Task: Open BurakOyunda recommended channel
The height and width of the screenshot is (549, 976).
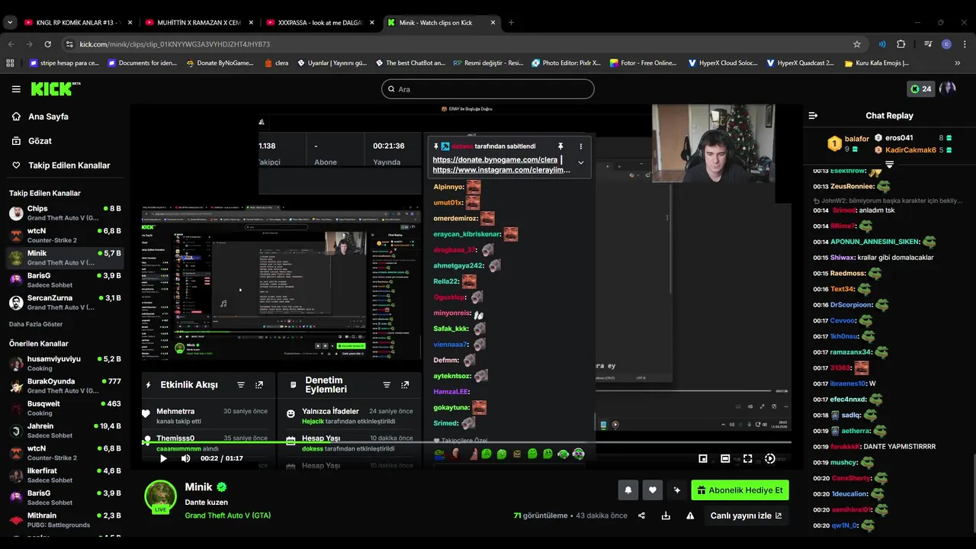Action: [65, 386]
